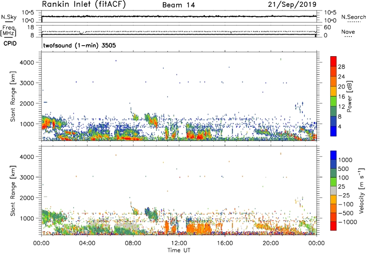Click the '-1000' velocity color bar label
The image size is (366, 253).
348,222
